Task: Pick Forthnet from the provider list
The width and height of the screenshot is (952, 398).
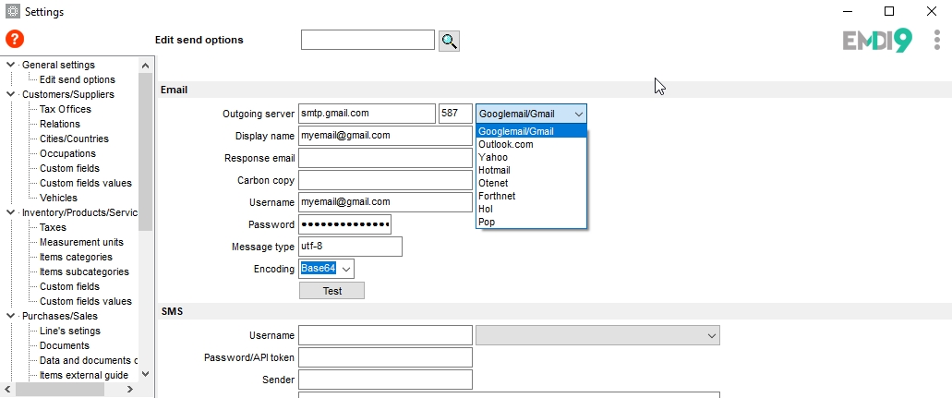Action: click(x=531, y=196)
